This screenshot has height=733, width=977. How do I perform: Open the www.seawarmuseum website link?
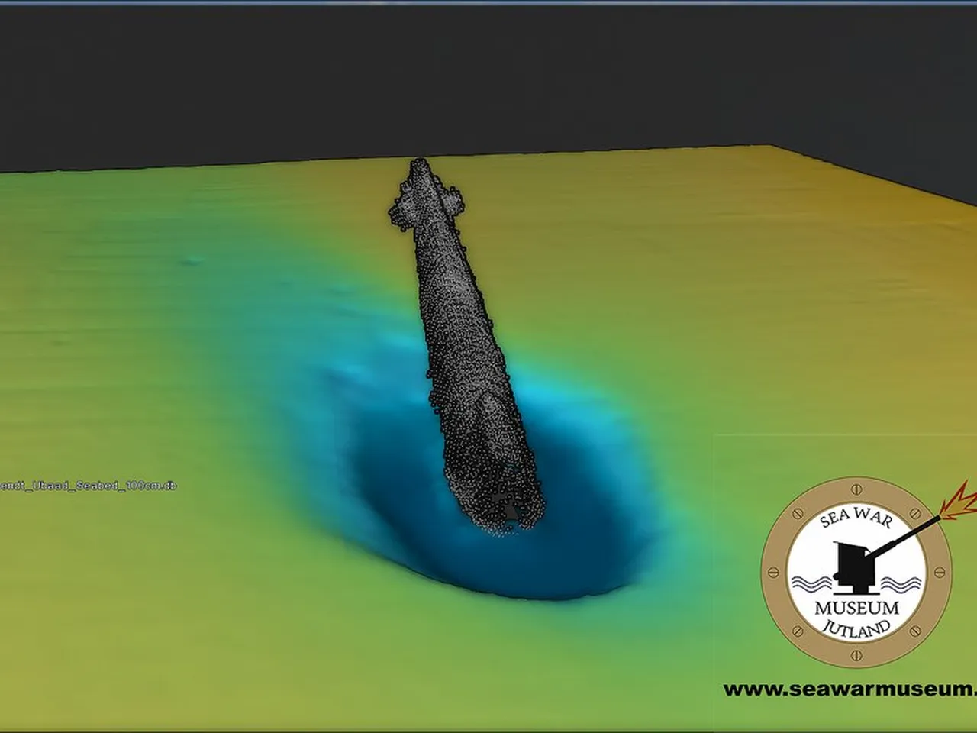coord(849,689)
